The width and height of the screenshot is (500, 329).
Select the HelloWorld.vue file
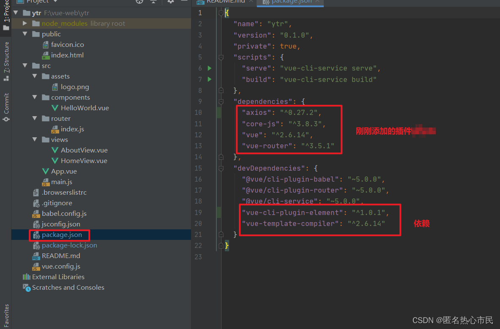pyautogui.click(x=85, y=108)
